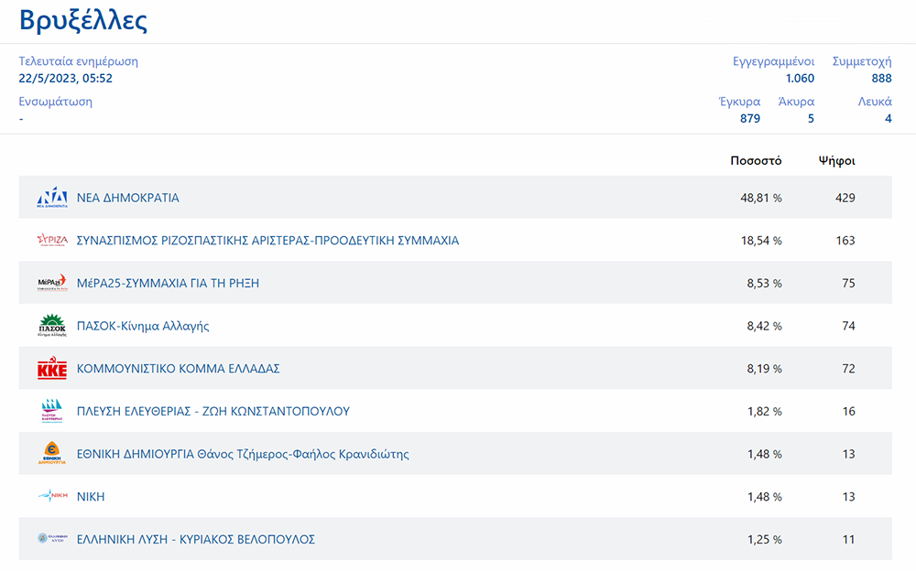The height and width of the screenshot is (571, 916).
Task: Click the red KKE logo
Action: pyautogui.click(x=52, y=368)
